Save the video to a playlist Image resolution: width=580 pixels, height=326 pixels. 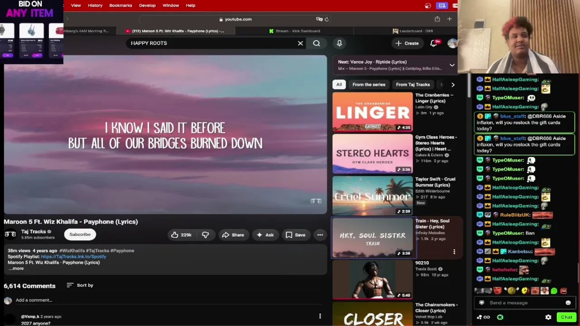coord(295,235)
